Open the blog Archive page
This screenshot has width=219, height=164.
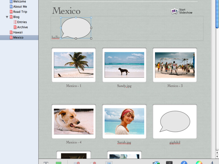click(22, 27)
